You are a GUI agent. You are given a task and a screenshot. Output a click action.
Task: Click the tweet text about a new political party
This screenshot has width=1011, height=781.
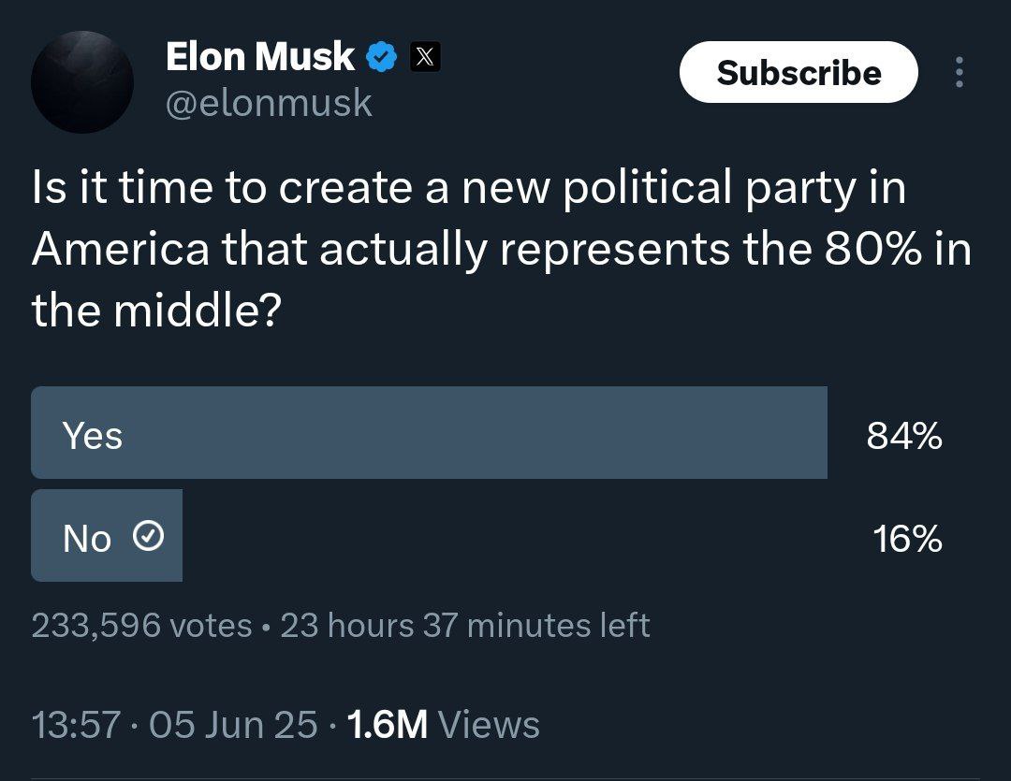468,250
